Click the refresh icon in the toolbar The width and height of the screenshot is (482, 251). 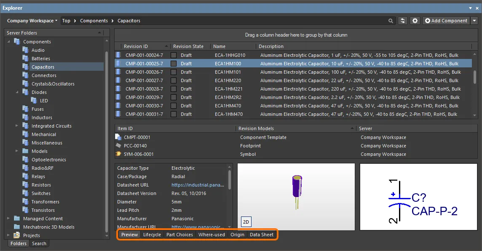(x=403, y=21)
